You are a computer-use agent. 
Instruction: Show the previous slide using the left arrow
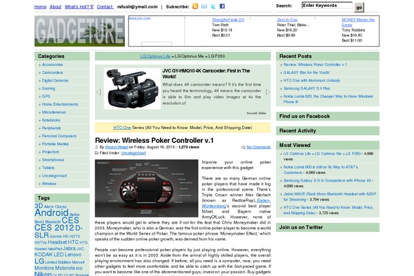(x=99, y=92)
